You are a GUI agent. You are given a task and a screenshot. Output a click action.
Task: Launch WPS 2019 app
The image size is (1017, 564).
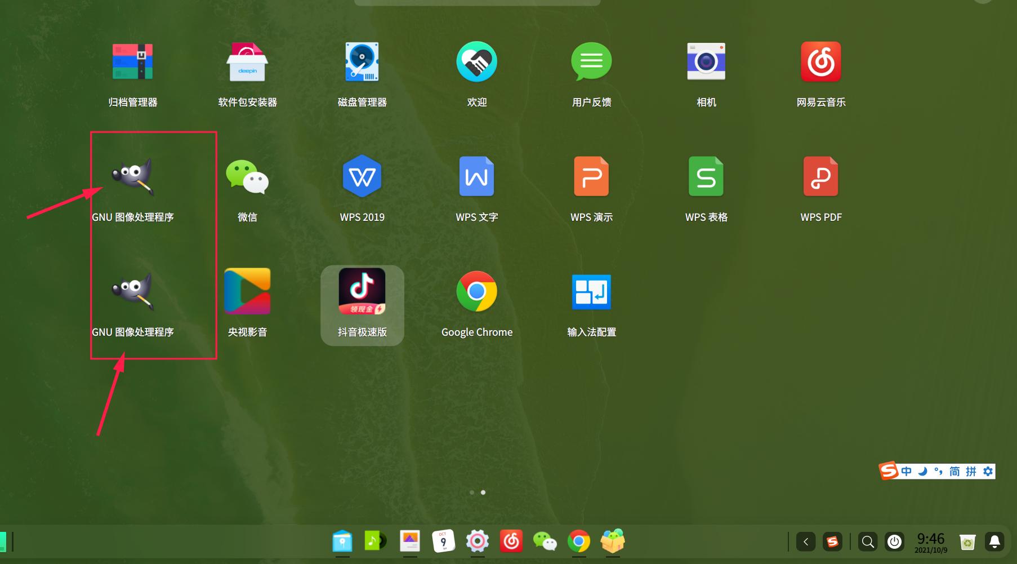(x=362, y=177)
